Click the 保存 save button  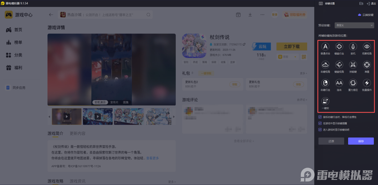coord(361,141)
